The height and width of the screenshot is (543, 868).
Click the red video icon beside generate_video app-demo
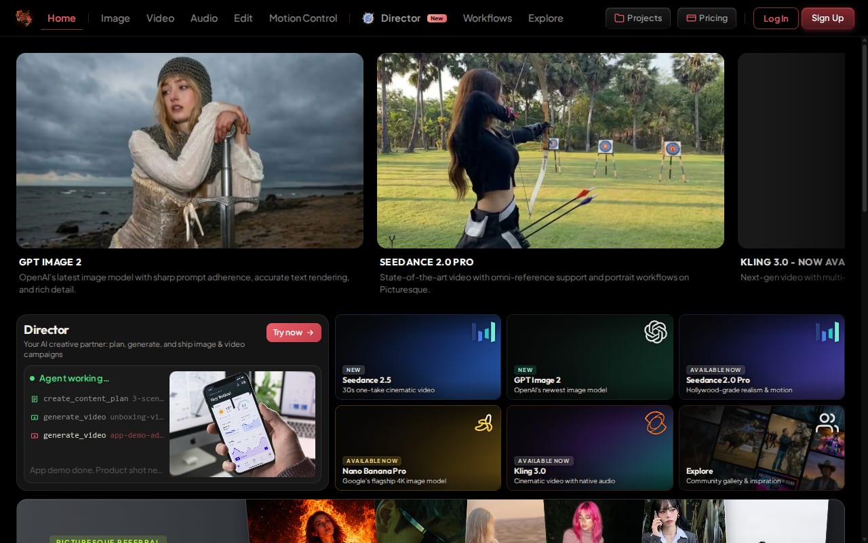(35, 435)
